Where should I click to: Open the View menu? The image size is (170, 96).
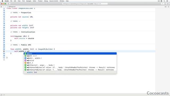pyautogui.click(x=19, y=1)
